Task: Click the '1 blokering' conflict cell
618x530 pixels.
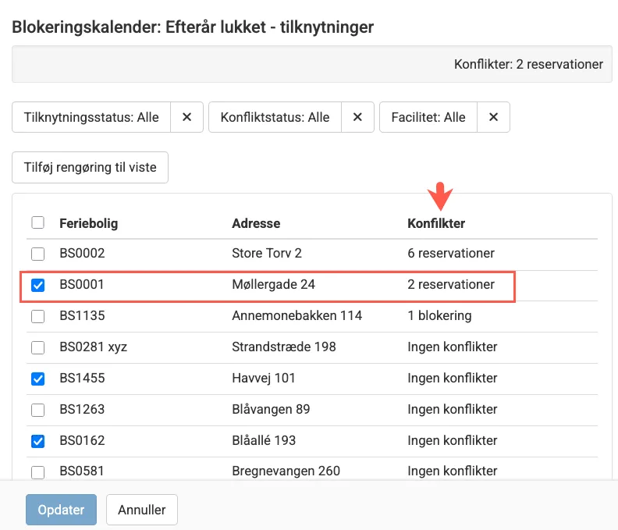Action: click(439, 315)
